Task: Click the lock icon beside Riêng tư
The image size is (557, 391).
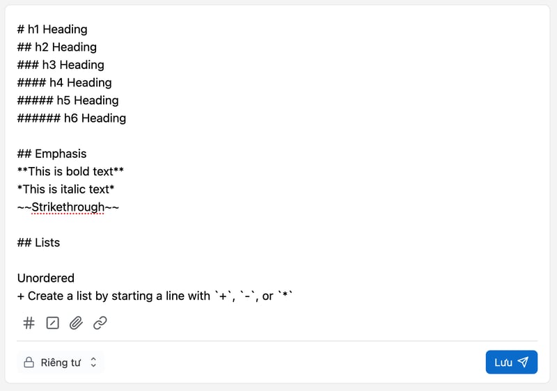Action: [29, 362]
